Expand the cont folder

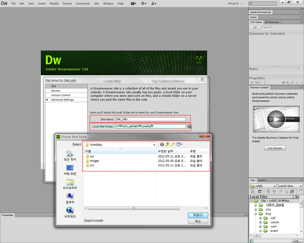tap(260, 227)
